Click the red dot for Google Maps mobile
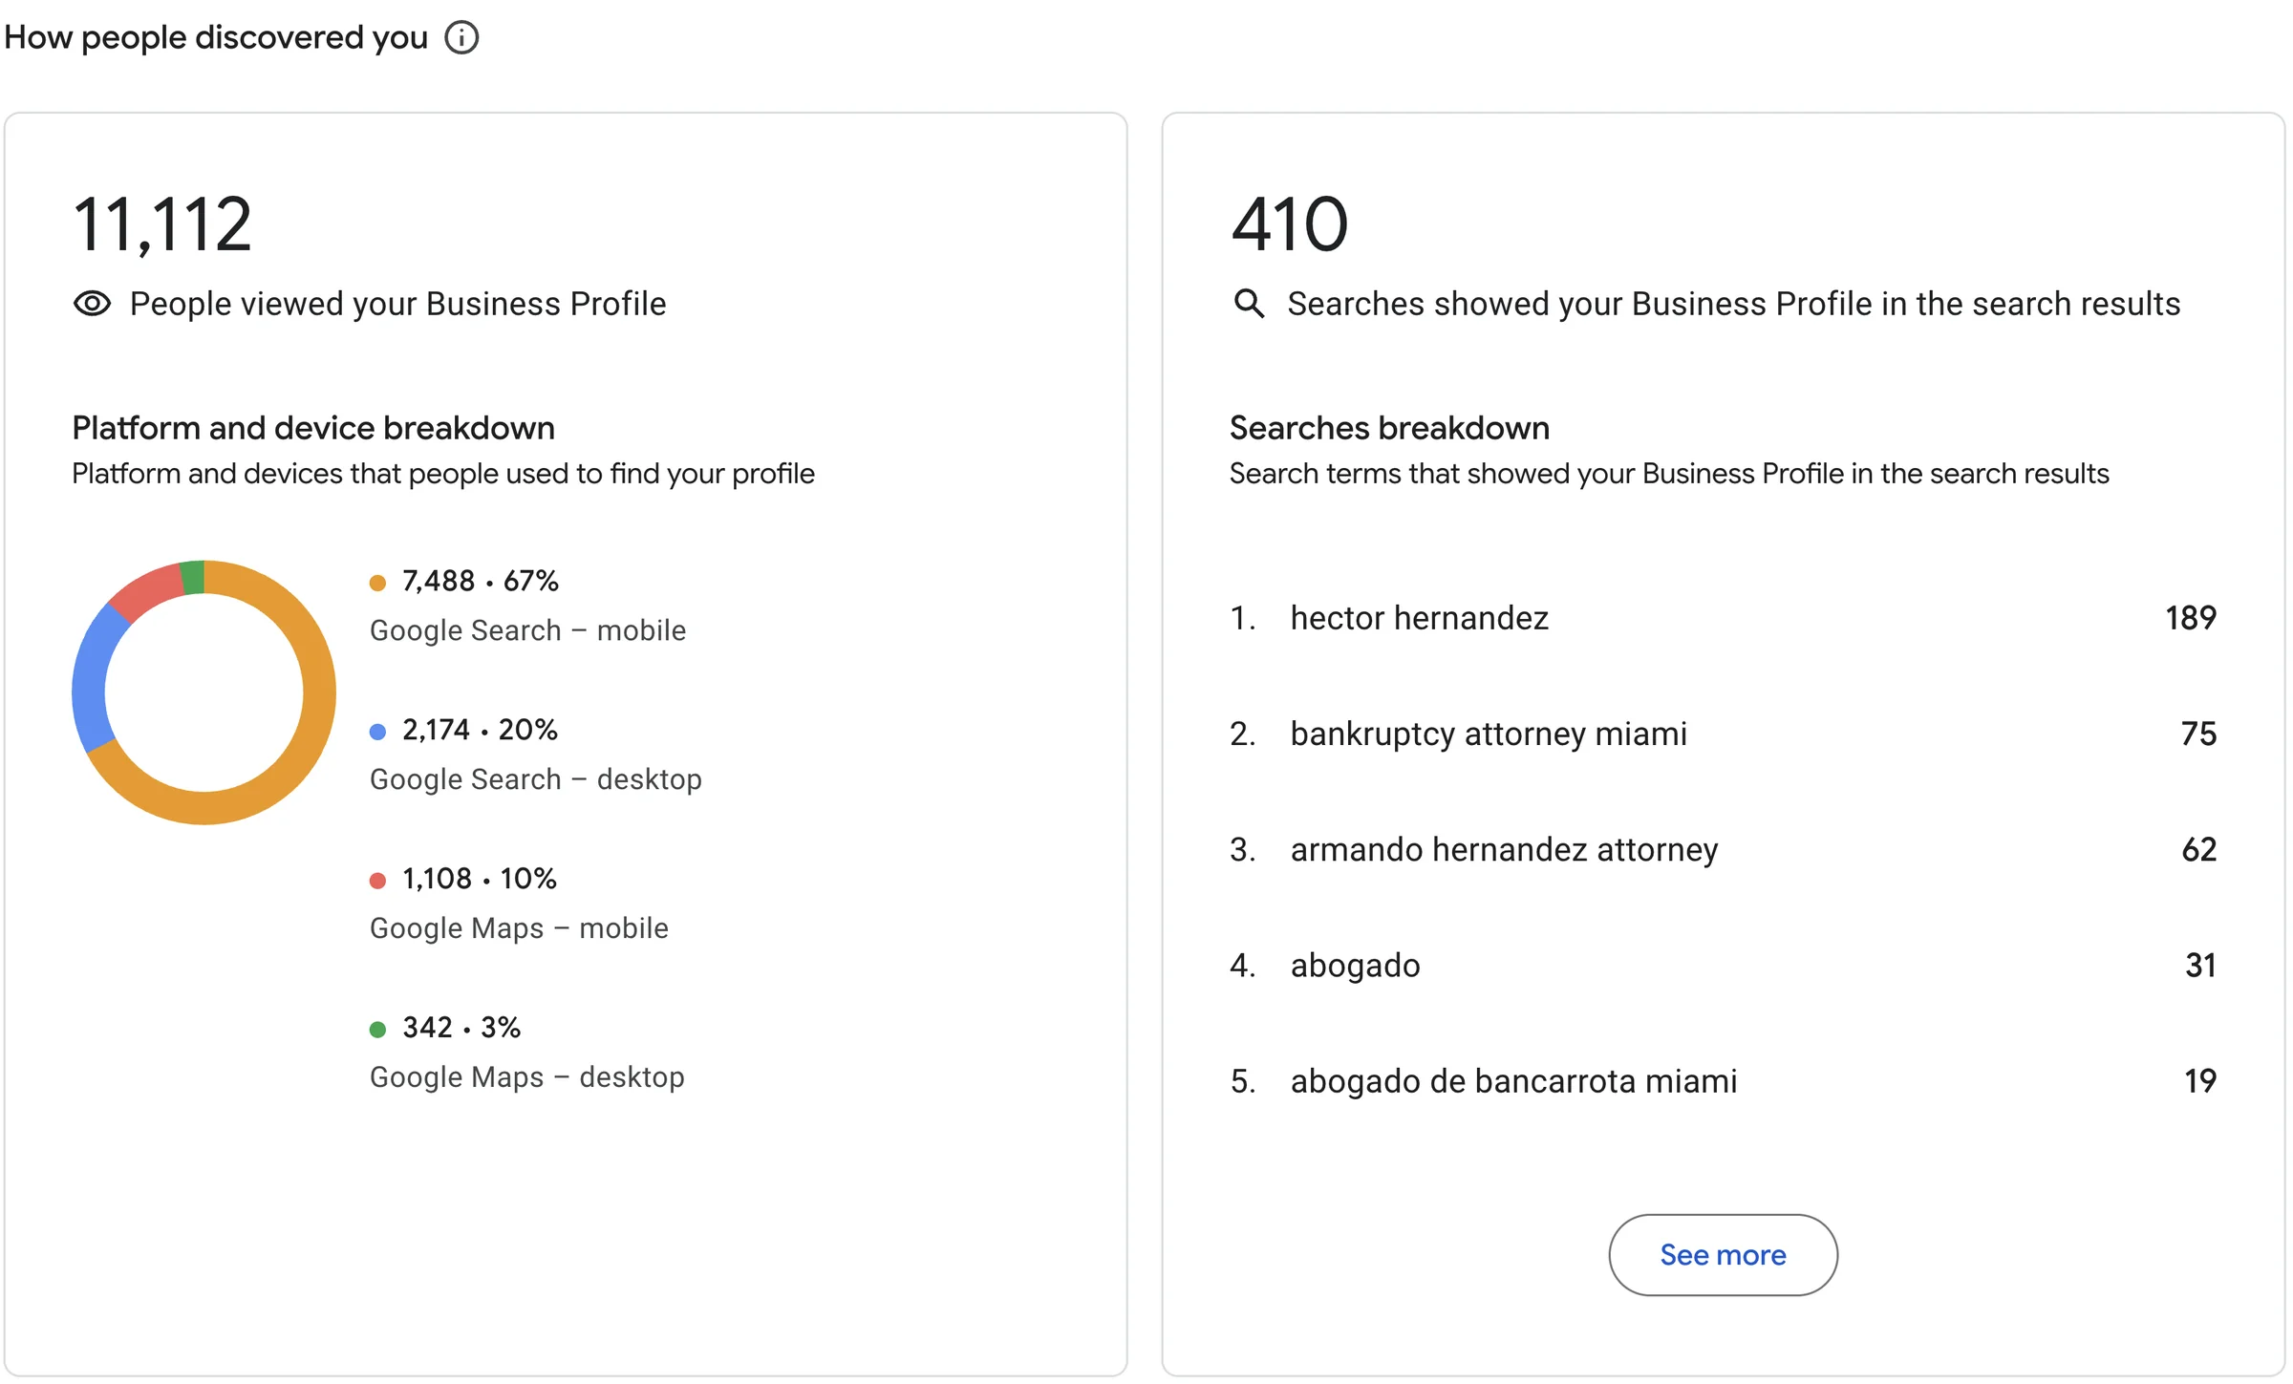This screenshot has height=1384, width=2293. pyautogui.click(x=377, y=881)
